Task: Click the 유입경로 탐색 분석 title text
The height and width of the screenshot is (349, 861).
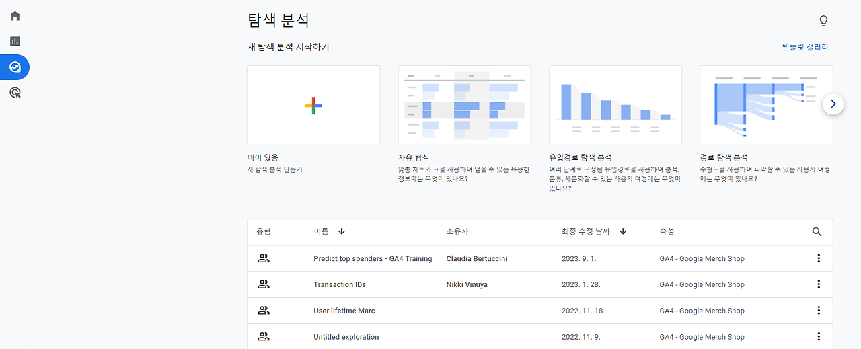Action: pos(581,157)
